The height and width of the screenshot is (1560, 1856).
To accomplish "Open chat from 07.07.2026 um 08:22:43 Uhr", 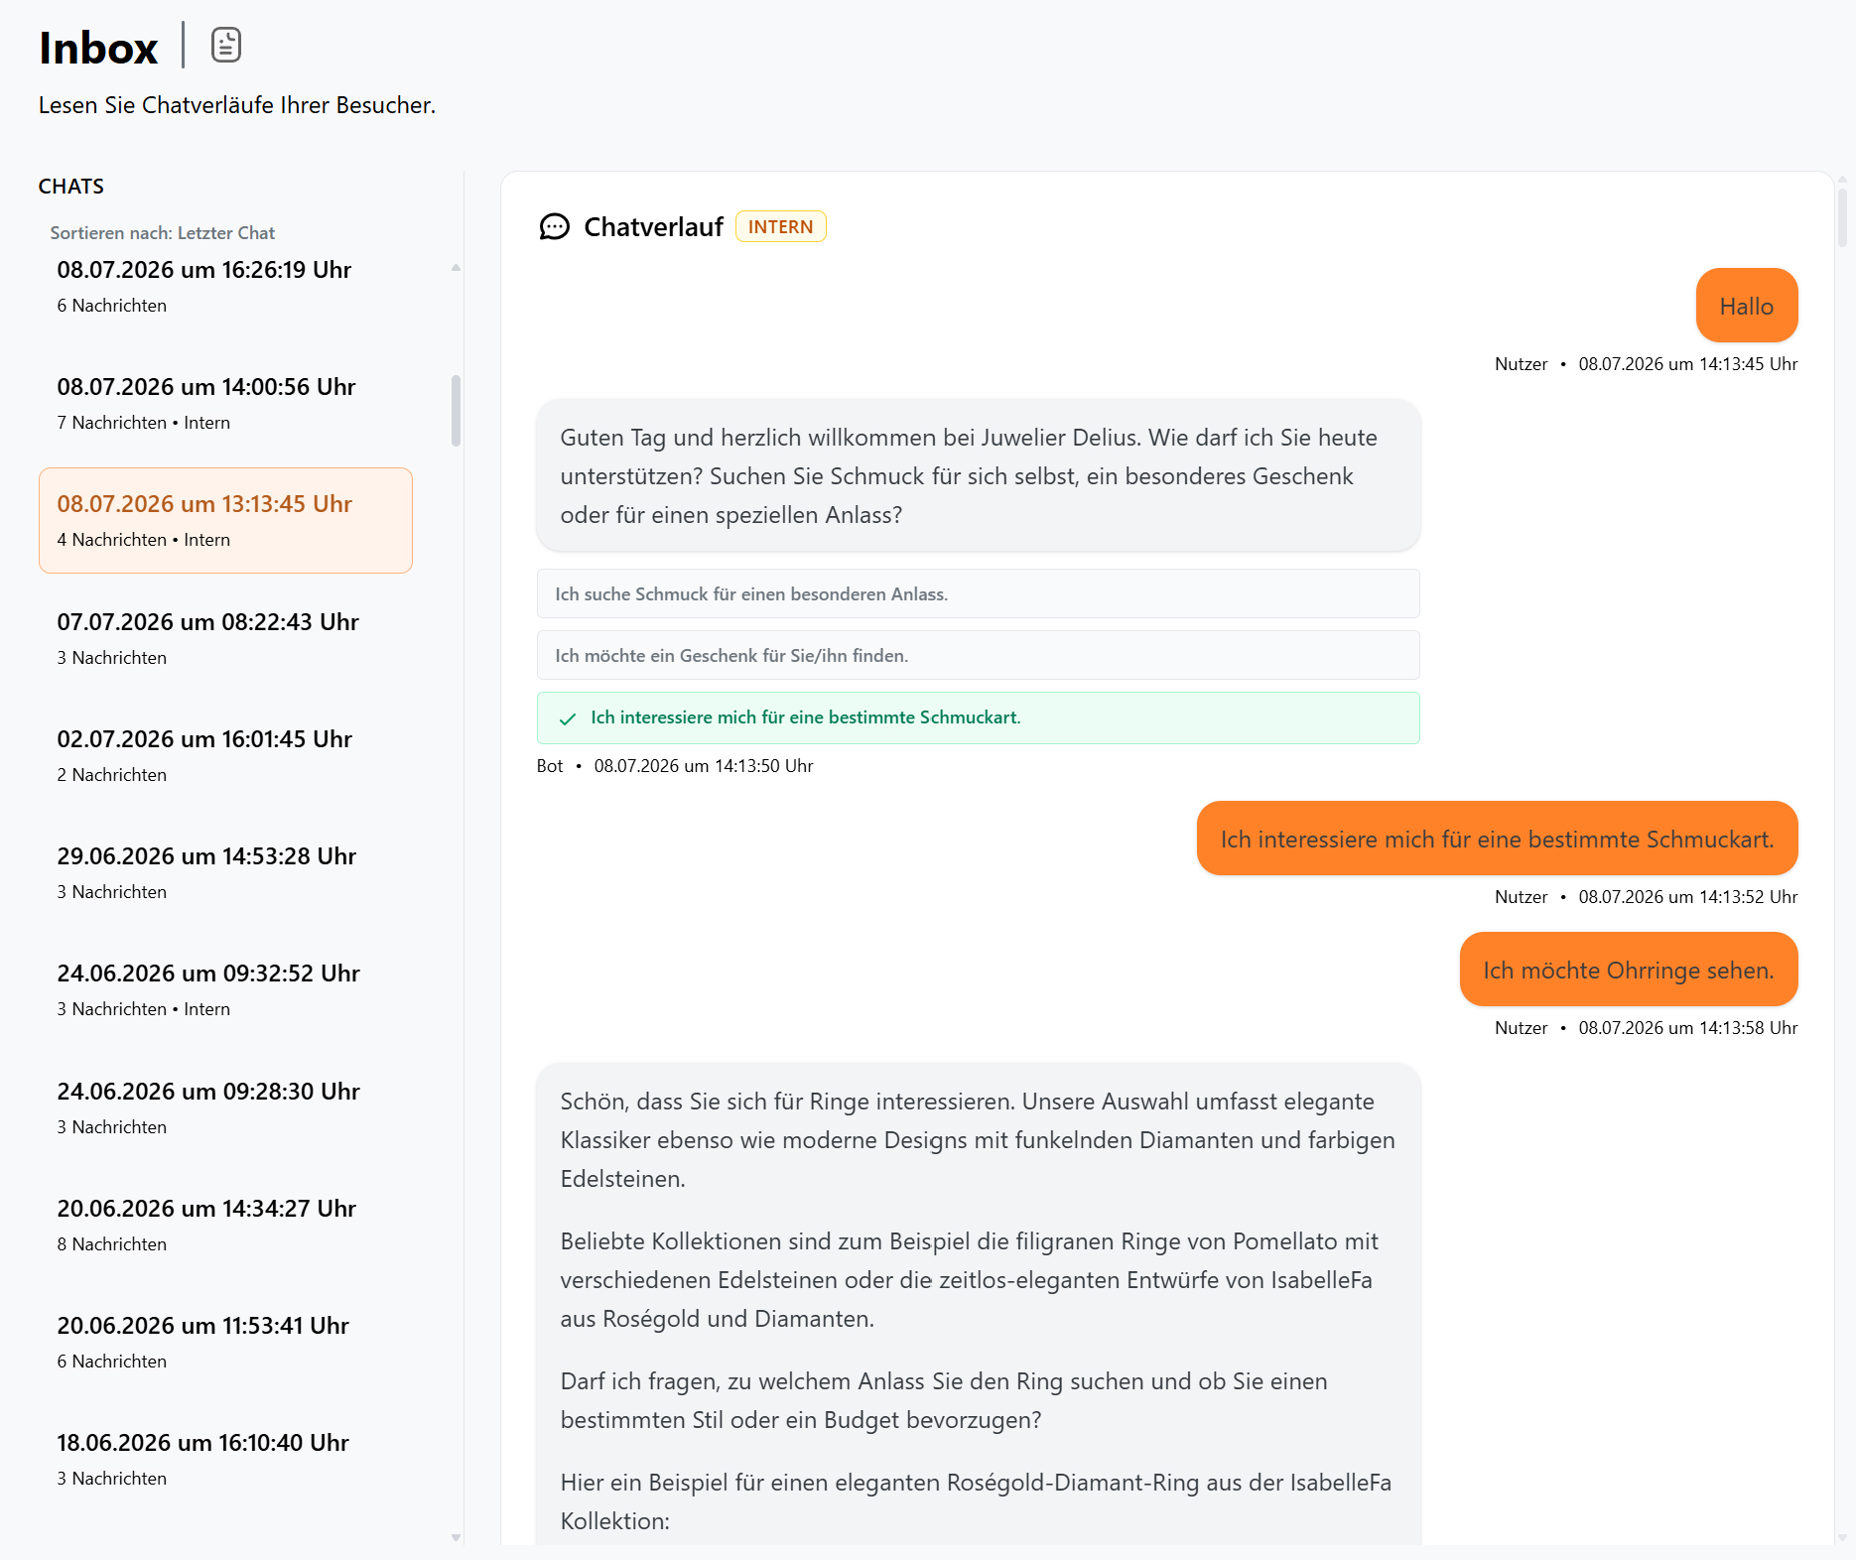I will coord(225,638).
